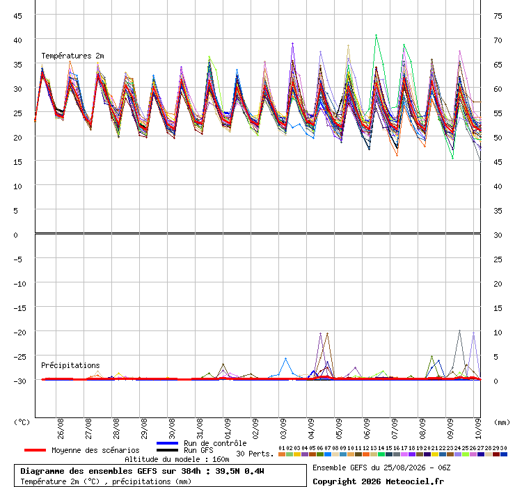This screenshot has height=487, width=515.
Task: Click the 45 value on temperature axis
Action: [x=17, y=16]
